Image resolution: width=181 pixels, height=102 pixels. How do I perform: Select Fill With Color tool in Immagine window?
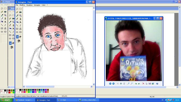20,12
